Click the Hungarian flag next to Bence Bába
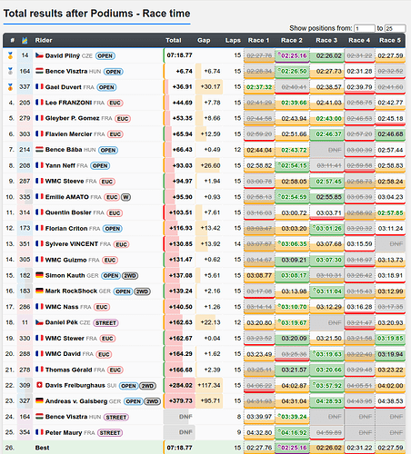Image resolution: width=411 pixels, height=454 pixels. pyautogui.click(x=39, y=150)
